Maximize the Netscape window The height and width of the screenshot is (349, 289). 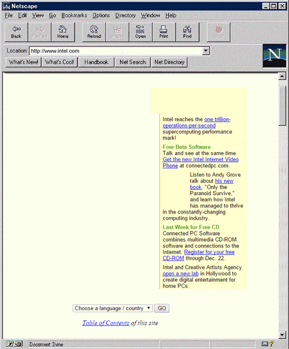273,6
